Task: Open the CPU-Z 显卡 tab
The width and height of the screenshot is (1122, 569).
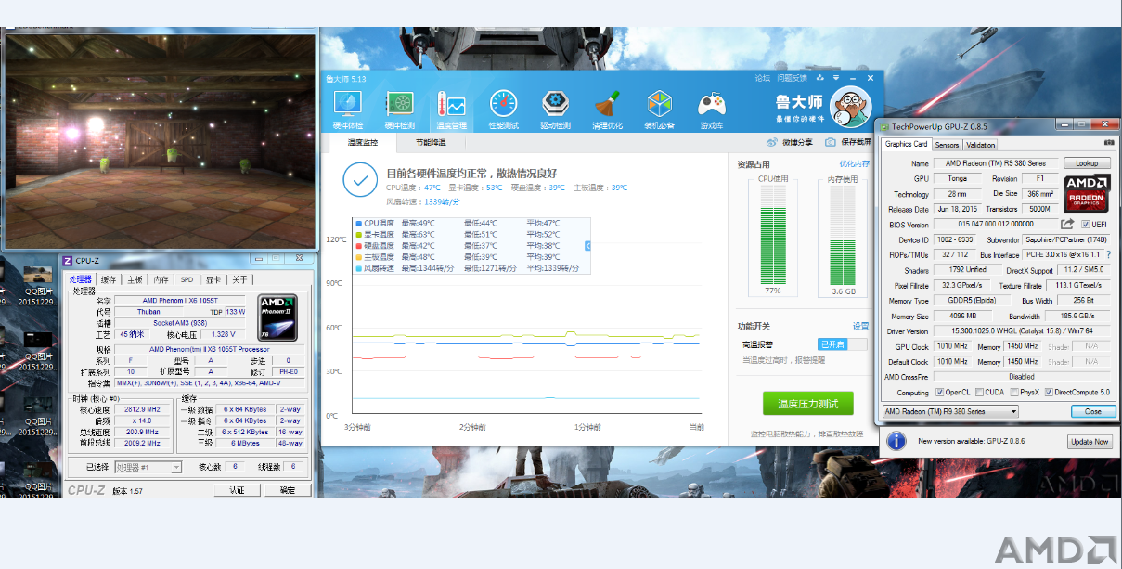Action: pyautogui.click(x=213, y=279)
